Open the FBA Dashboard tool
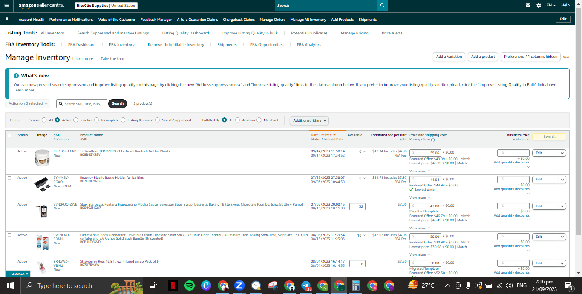The width and height of the screenshot is (582, 294). [x=82, y=45]
